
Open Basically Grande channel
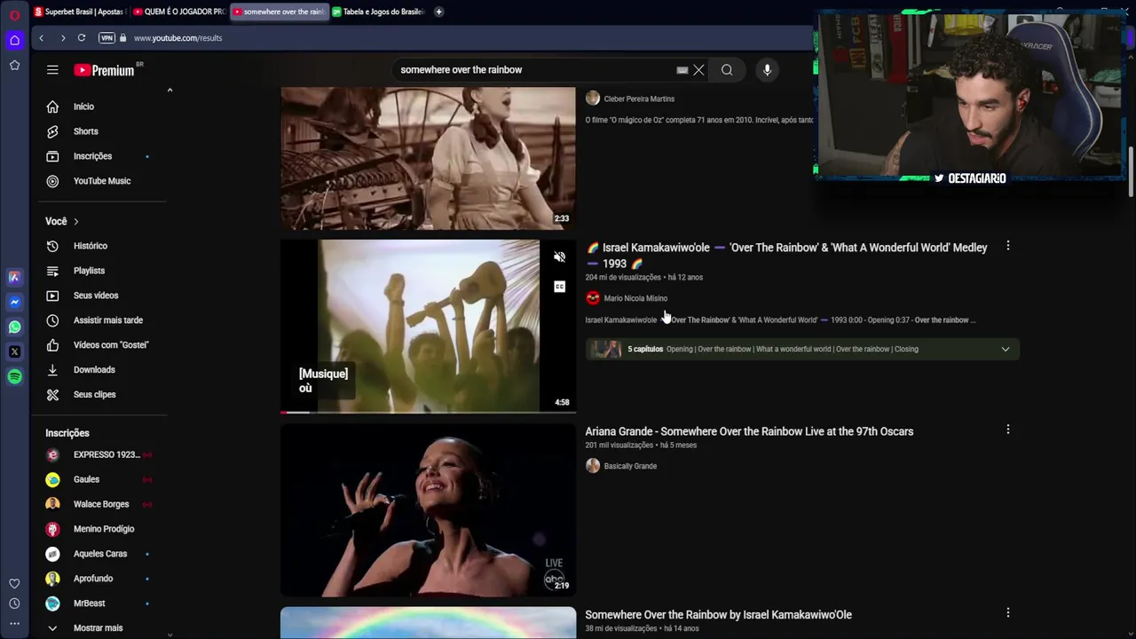pos(630,466)
